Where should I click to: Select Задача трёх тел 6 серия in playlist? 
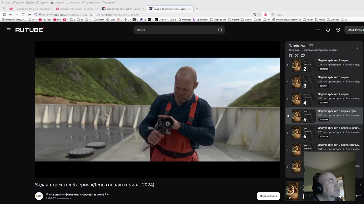tap(324, 133)
